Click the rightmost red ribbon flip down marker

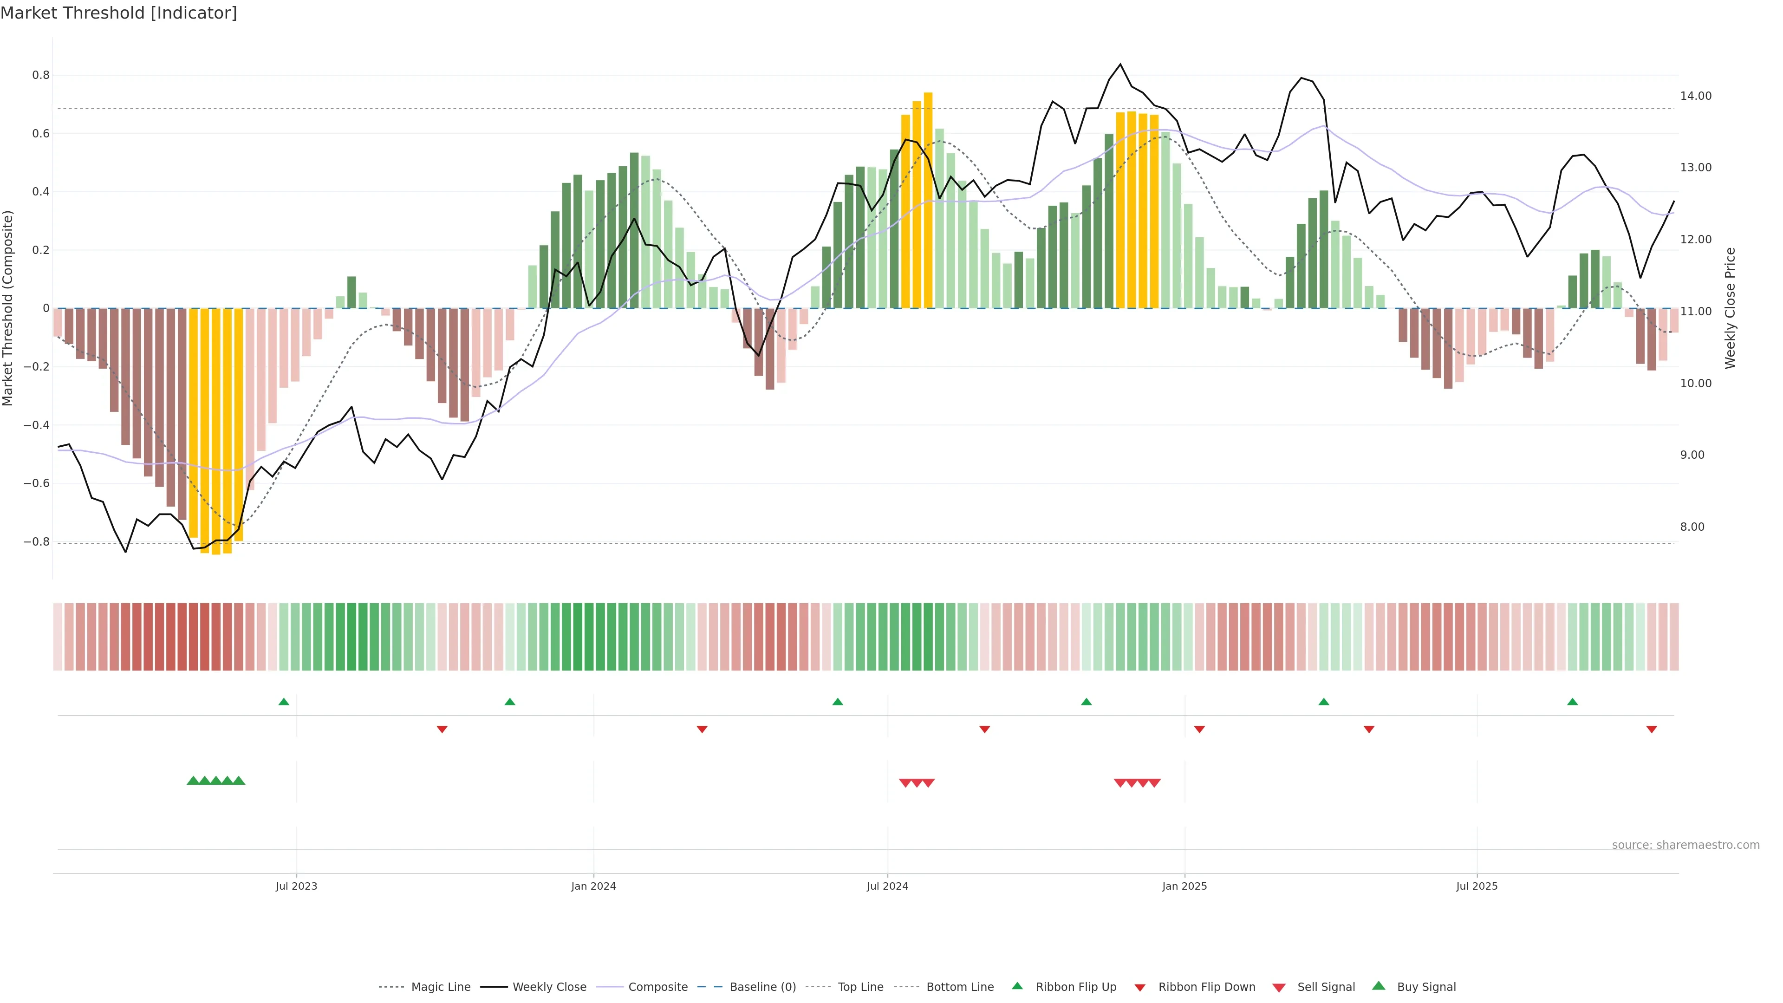coord(1652,729)
